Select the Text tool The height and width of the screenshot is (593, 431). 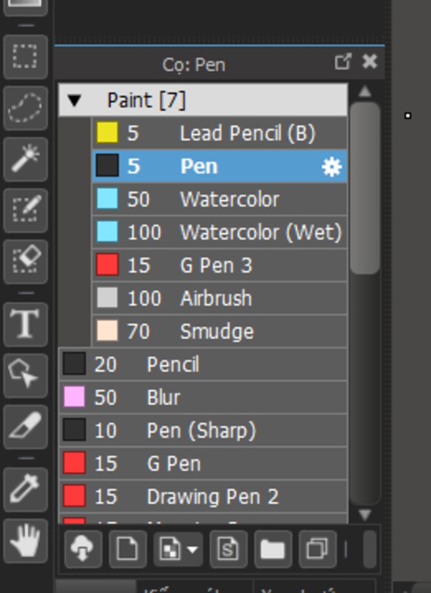click(25, 323)
